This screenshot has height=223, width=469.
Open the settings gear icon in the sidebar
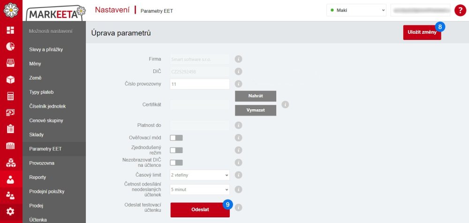10,212
